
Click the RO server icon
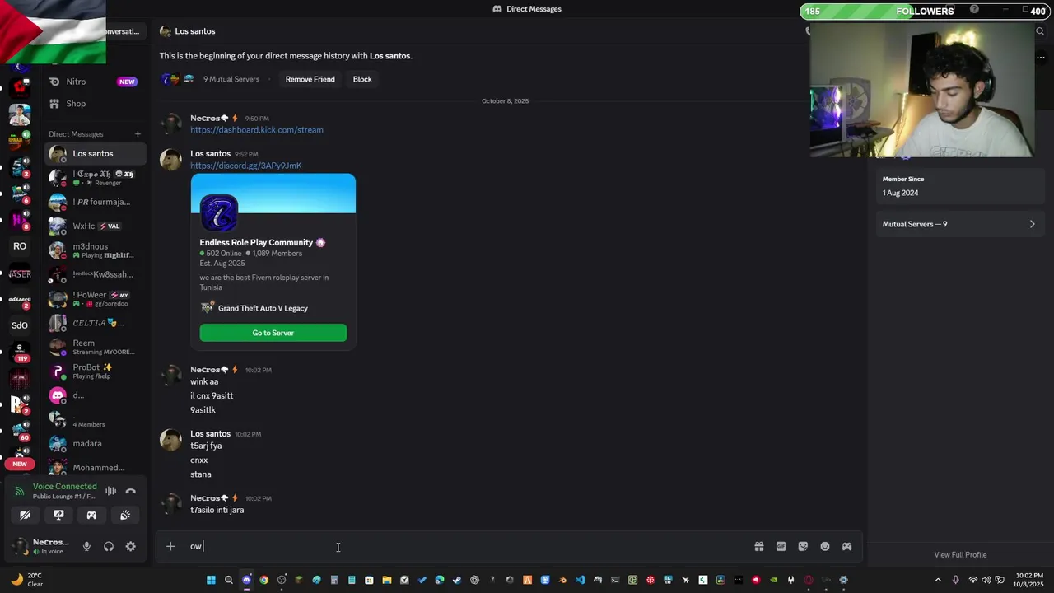20,246
